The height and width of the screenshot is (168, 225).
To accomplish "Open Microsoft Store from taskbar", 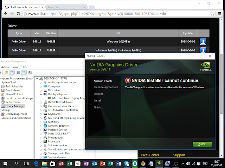I will (52, 164).
